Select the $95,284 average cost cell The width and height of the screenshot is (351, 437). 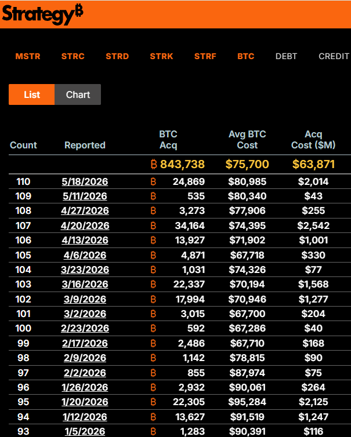[x=247, y=402]
